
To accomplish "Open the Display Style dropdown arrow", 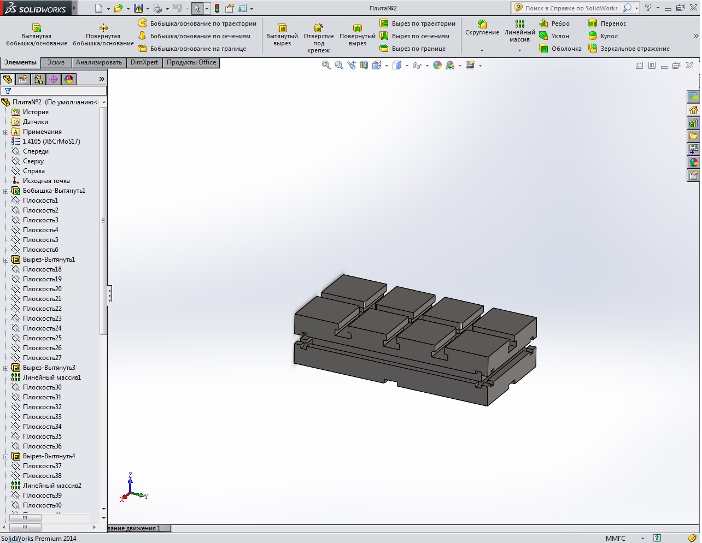I will point(407,66).
